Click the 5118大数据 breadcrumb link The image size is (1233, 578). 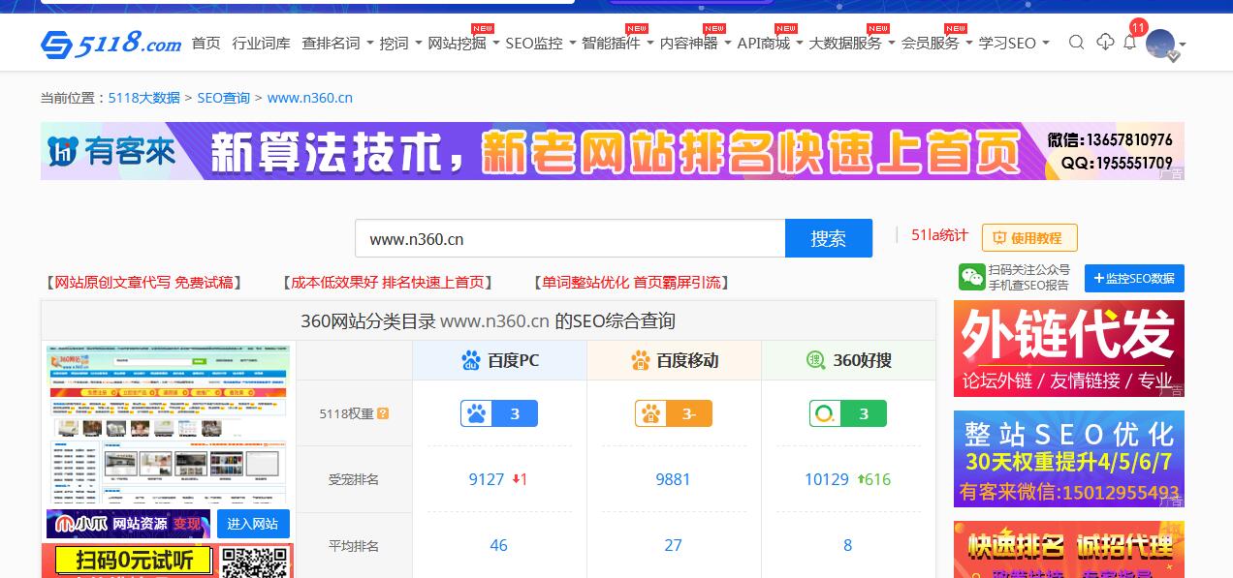tap(144, 98)
